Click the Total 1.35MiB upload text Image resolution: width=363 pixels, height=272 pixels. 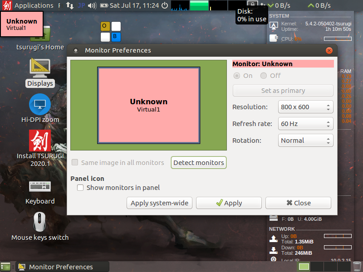(297, 242)
